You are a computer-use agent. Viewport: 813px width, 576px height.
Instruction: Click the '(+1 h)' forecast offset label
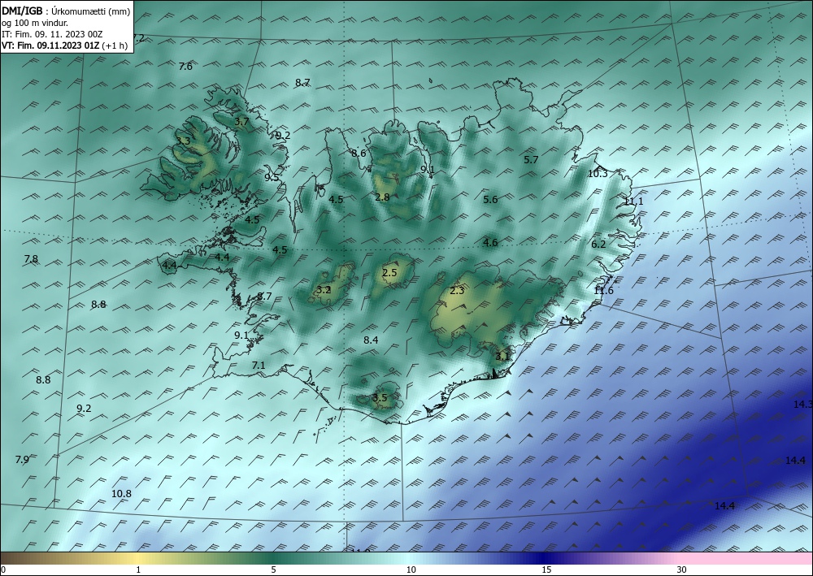coord(115,45)
